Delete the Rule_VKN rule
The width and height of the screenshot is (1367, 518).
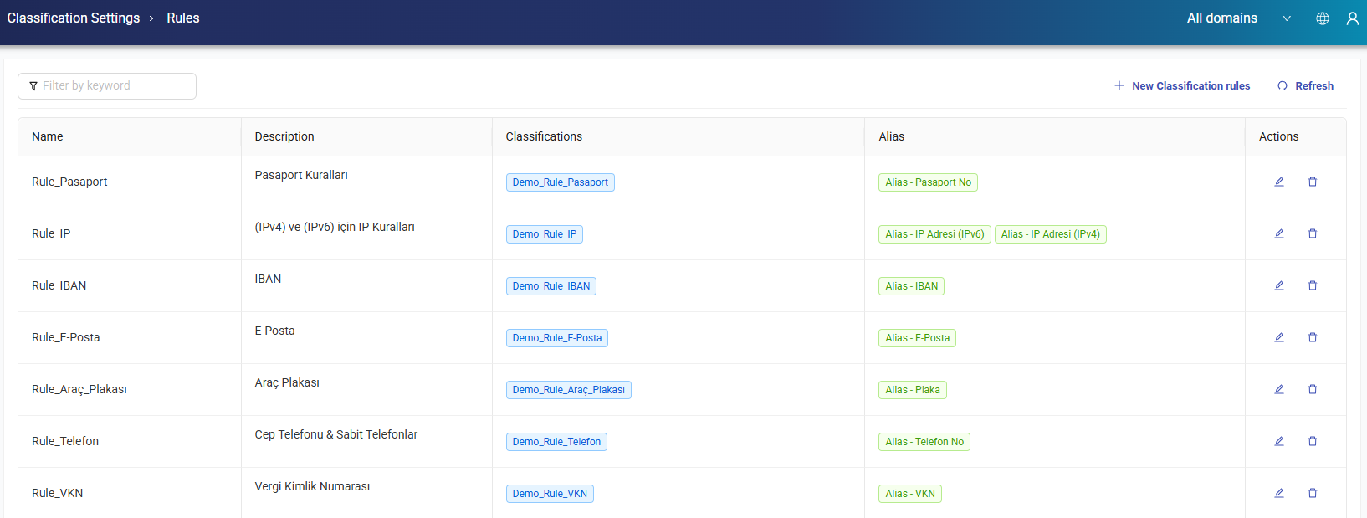point(1312,493)
